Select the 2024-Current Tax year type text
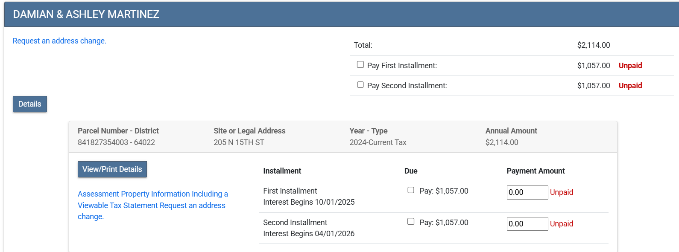The width and height of the screenshot is (679, 252). (x=378, y=142)
